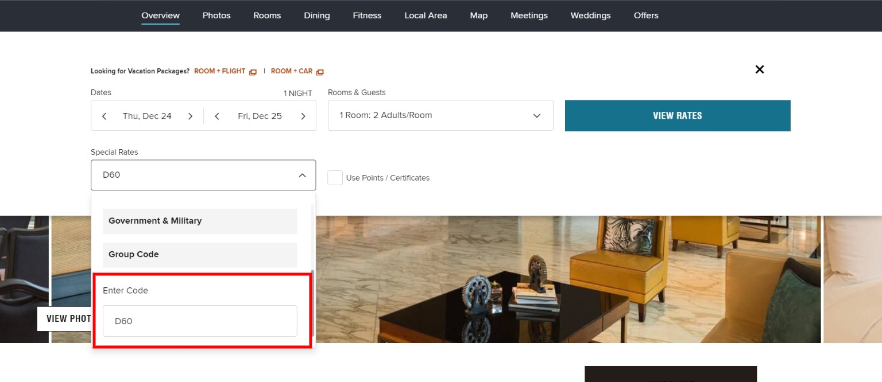Go to the Rooms tab

[267, 15]
